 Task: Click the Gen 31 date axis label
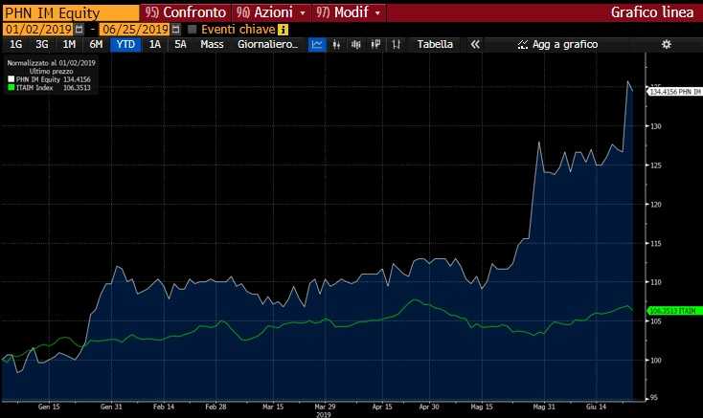click(111, 407)
